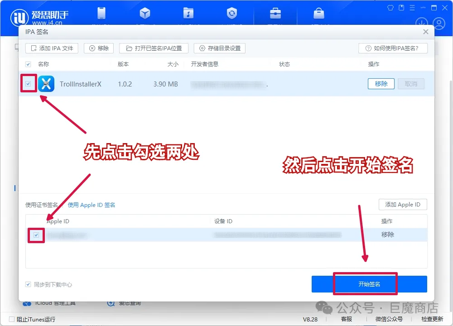This screenshot has width=453, height=326.
Task: Click check for updates link
Action: click(432, 319)
